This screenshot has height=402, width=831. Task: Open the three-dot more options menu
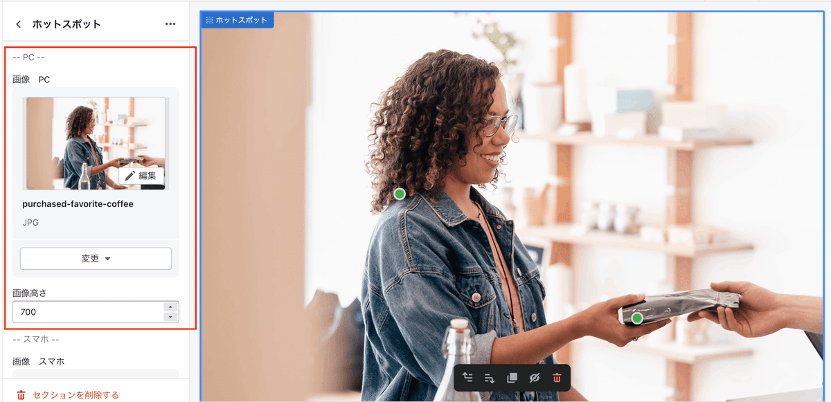[x=170, y=24]
